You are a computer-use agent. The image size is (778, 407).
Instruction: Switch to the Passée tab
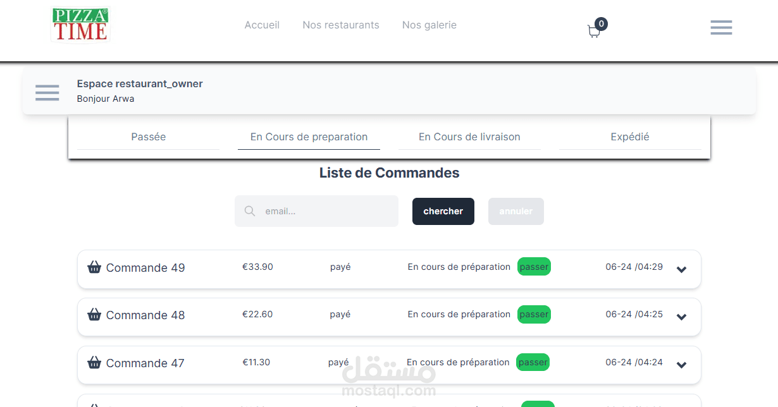[149, 137]
